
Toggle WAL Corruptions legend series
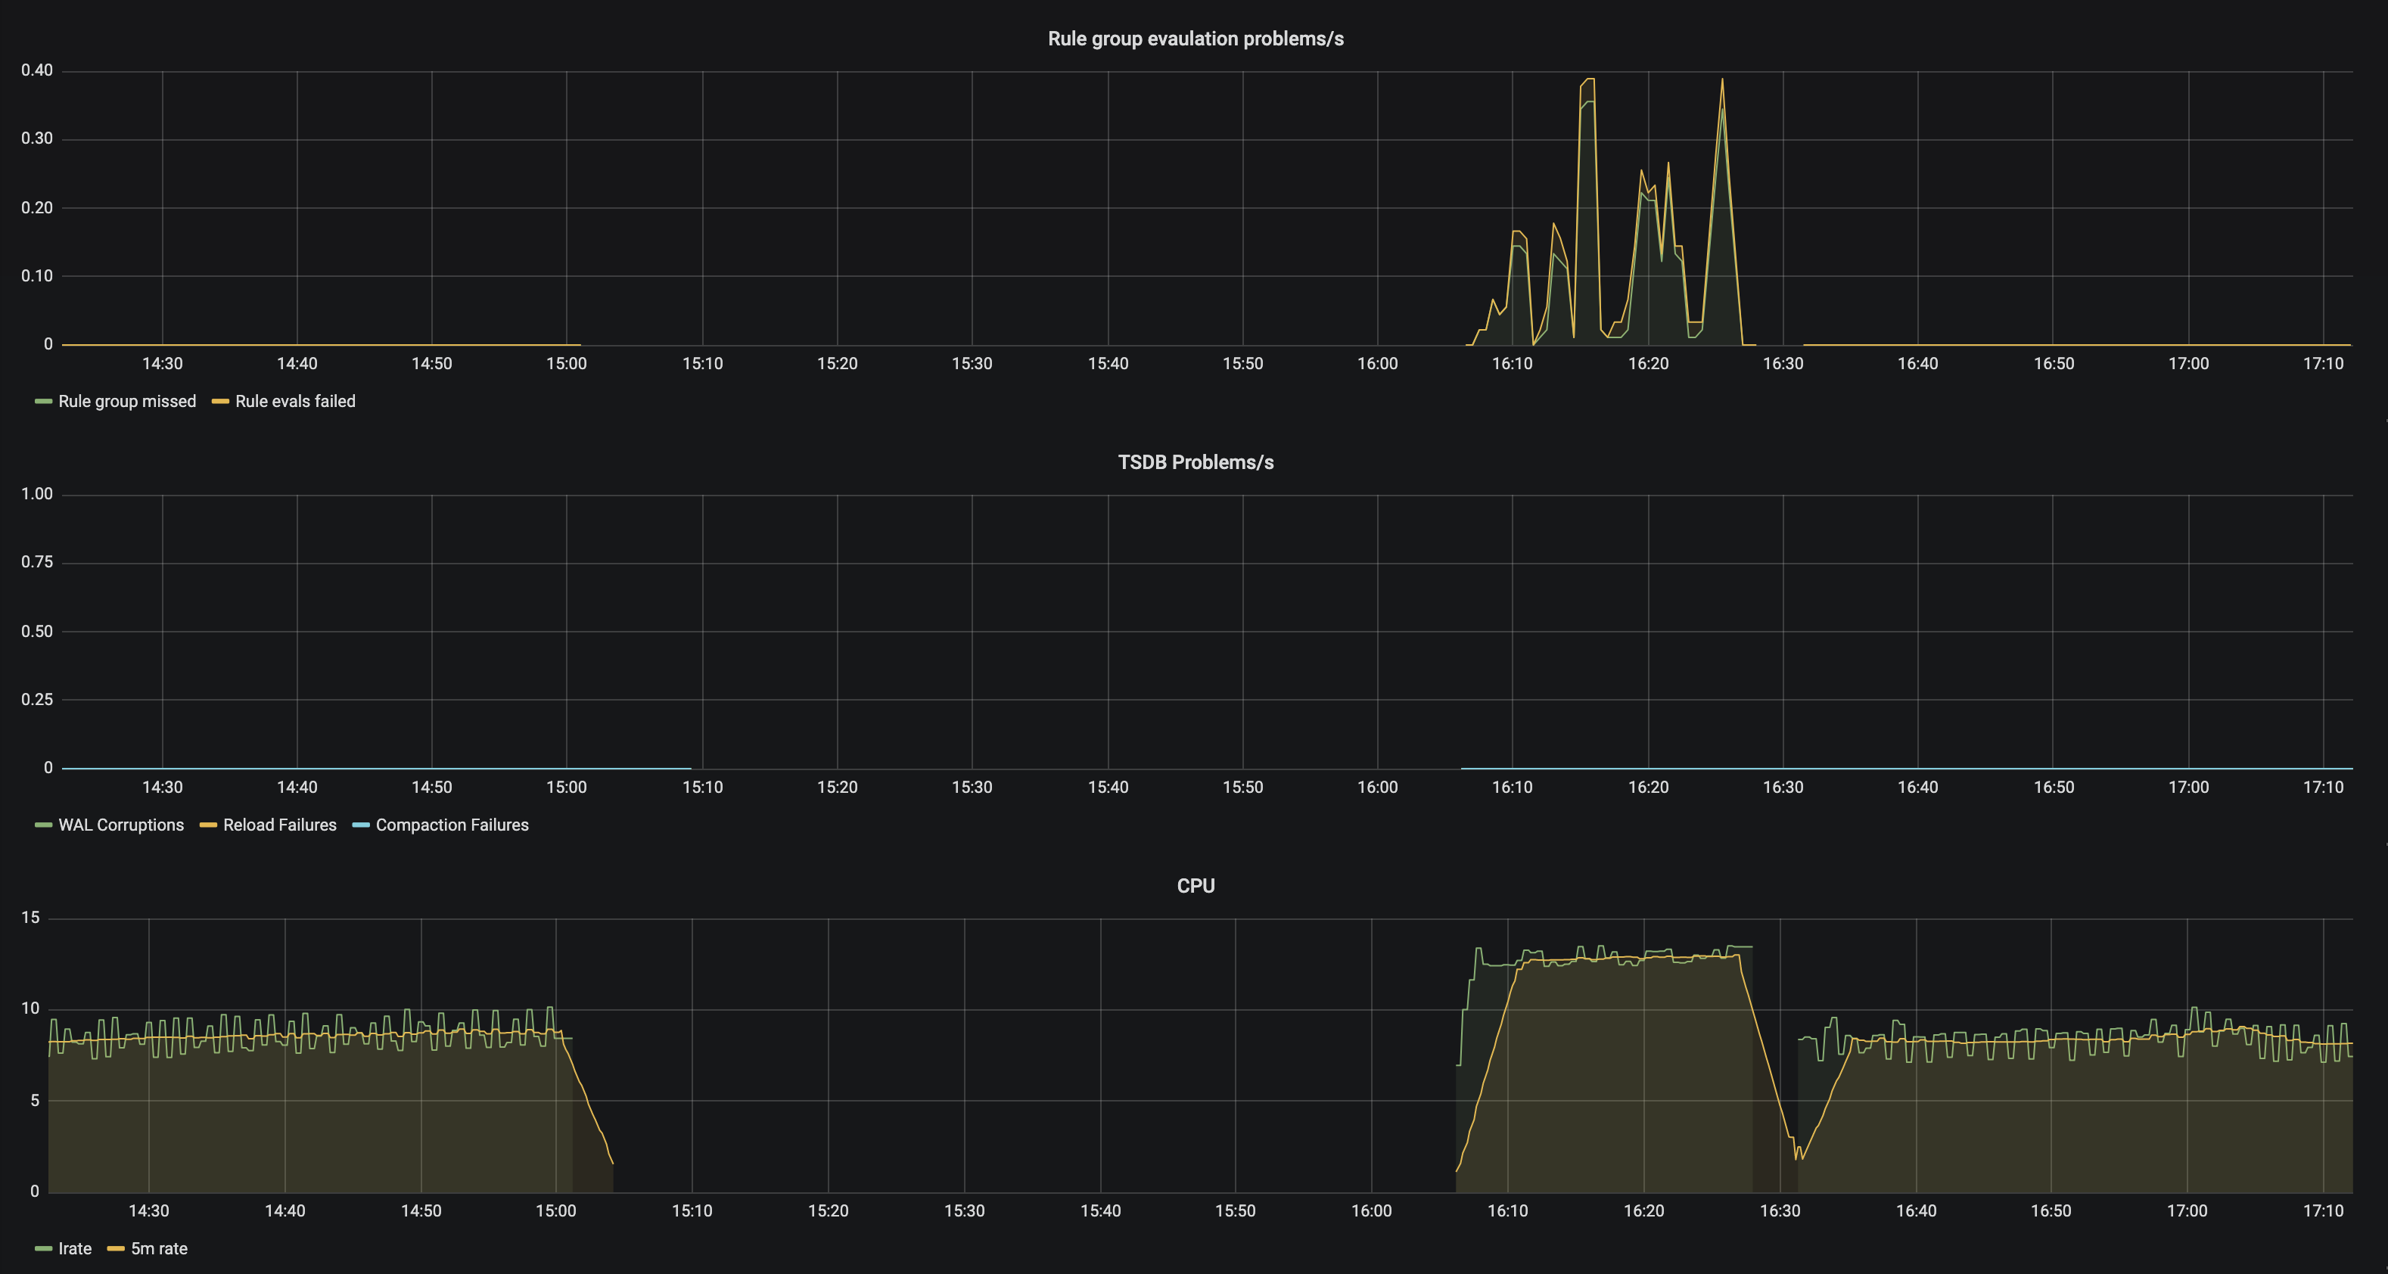(120, 825)
